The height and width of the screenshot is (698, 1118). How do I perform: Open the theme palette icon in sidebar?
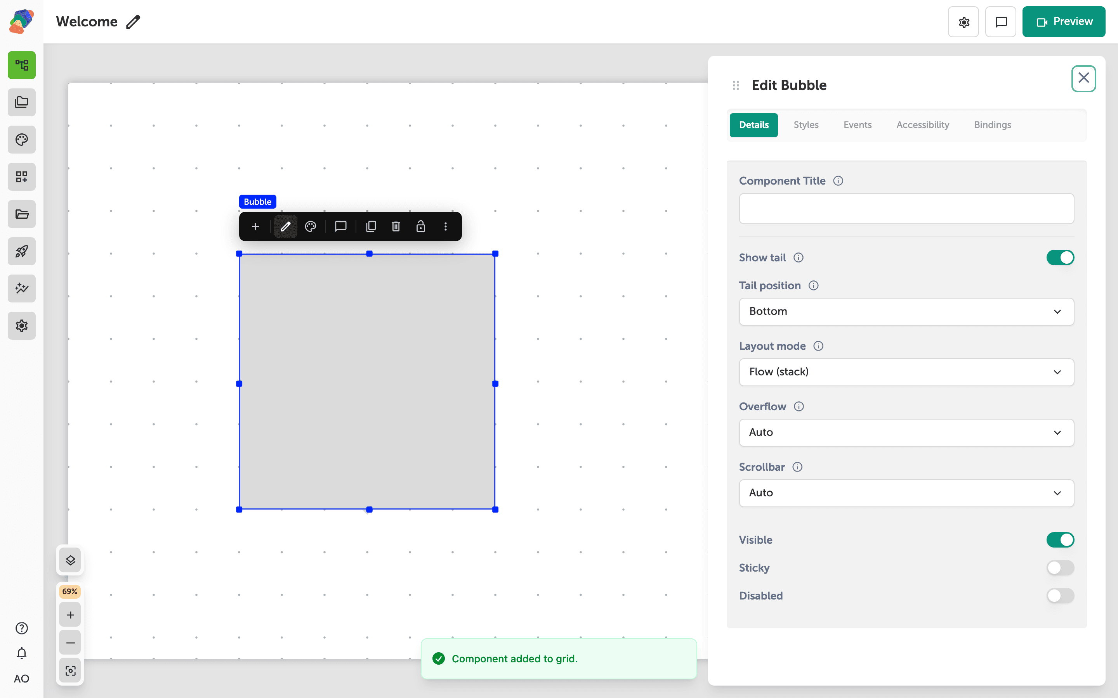pyautogui.click(x=22, y=140)
